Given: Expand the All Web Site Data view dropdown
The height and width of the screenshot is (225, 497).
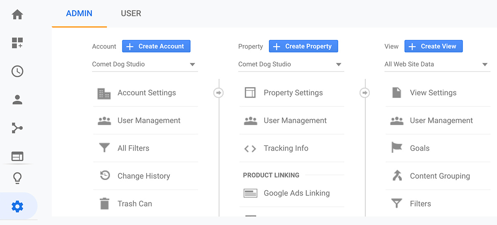Looking at the screenshot, I should [437, 64].
